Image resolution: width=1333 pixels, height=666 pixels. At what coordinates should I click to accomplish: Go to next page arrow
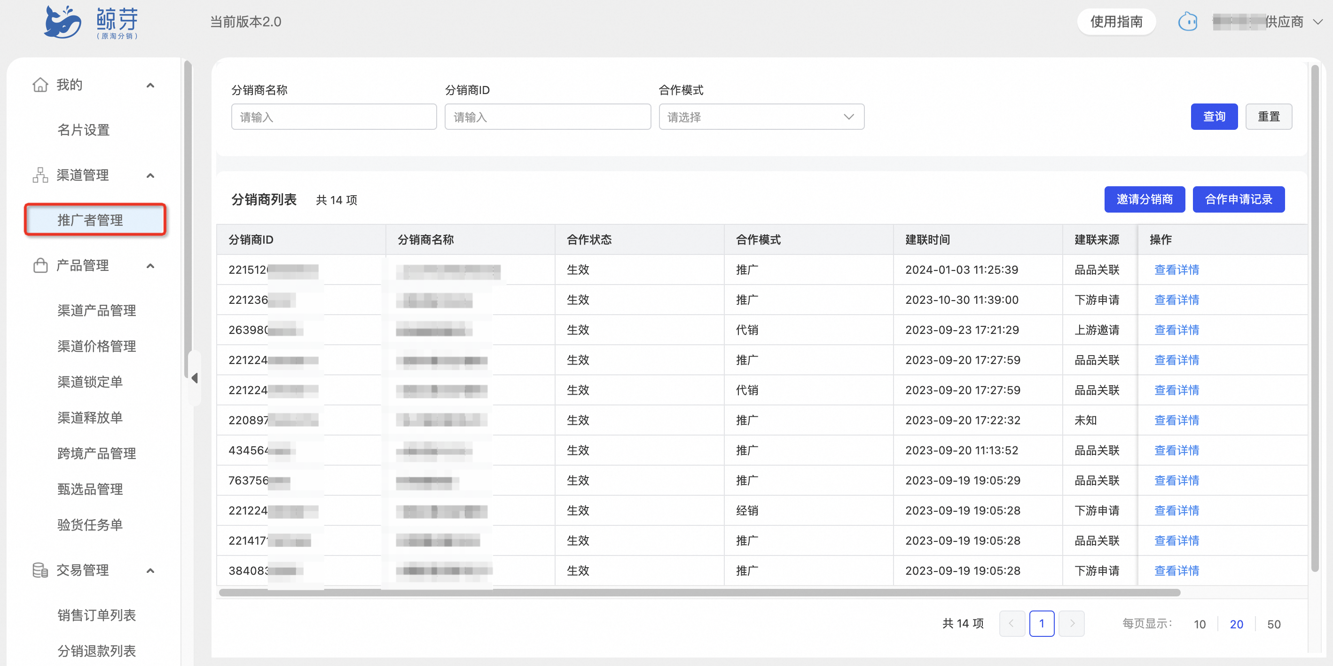click(1072, 623)
